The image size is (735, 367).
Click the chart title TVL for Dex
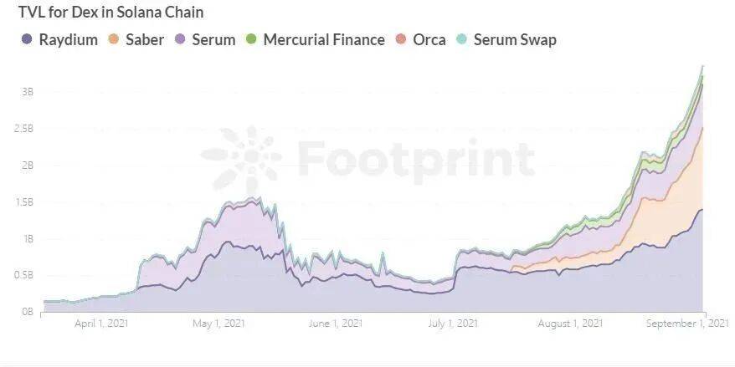[111, 13]
